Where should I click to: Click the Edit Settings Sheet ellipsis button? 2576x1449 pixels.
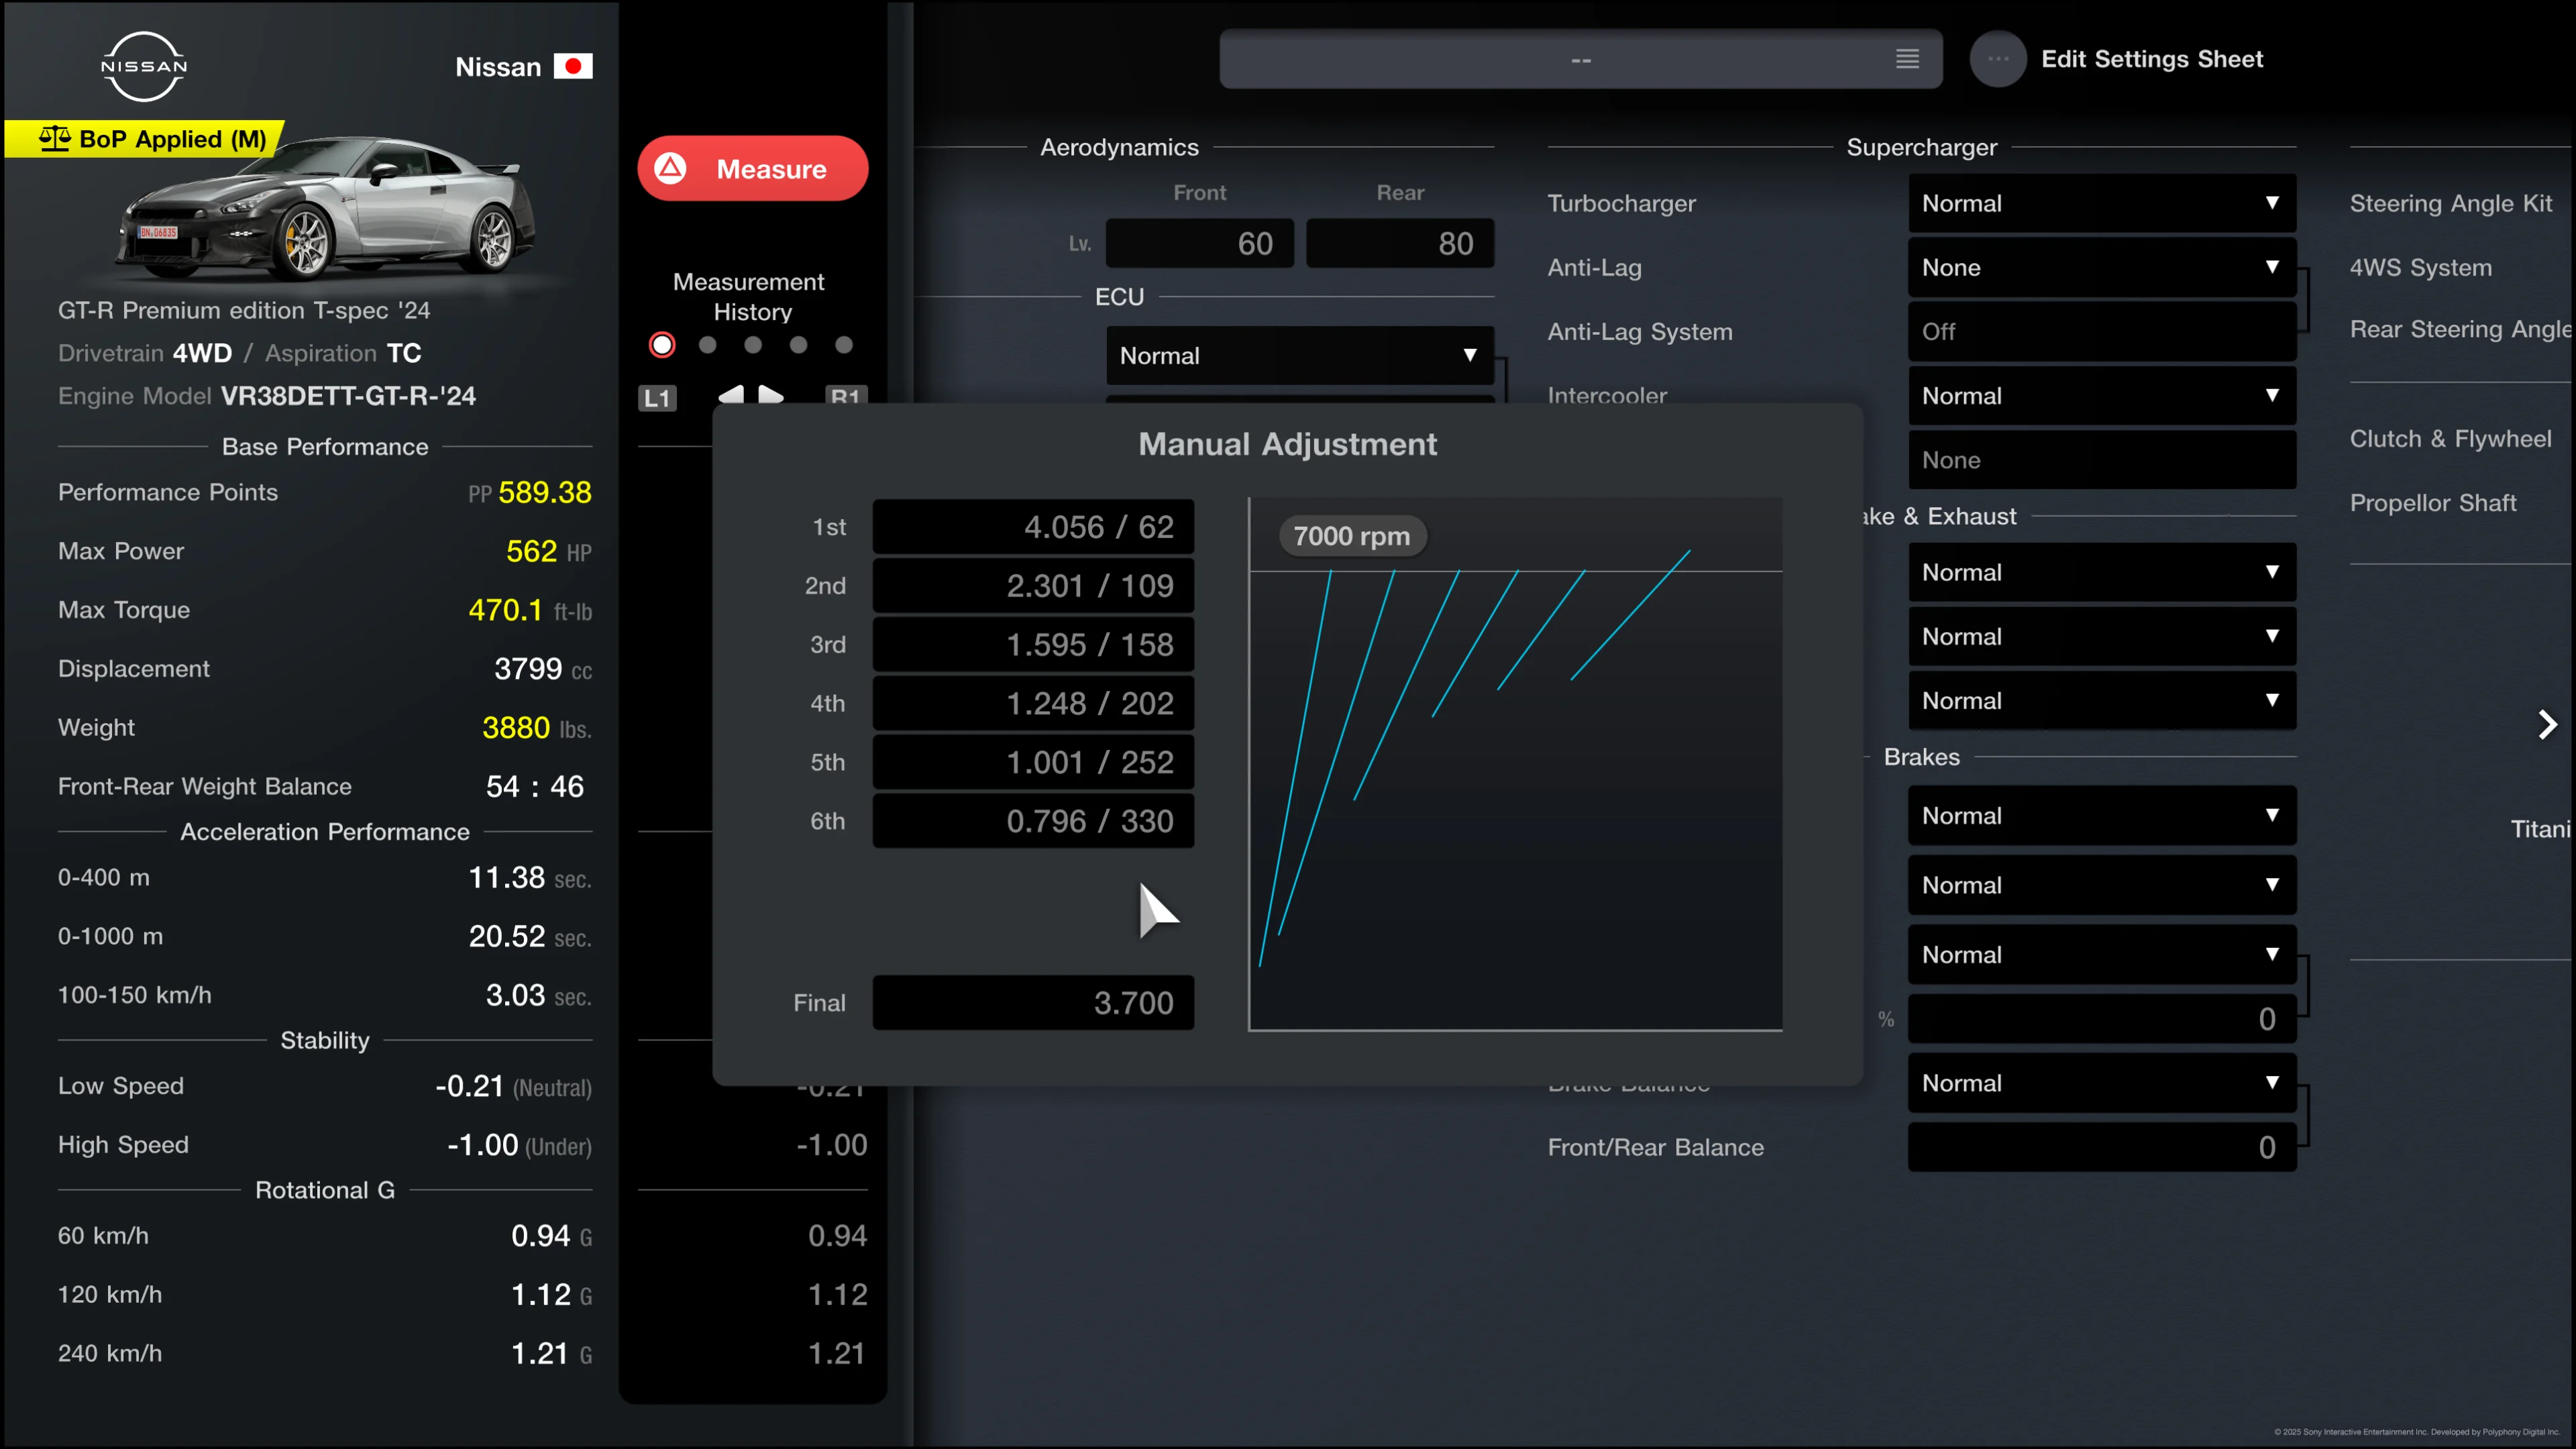(x=1997, y=59)
